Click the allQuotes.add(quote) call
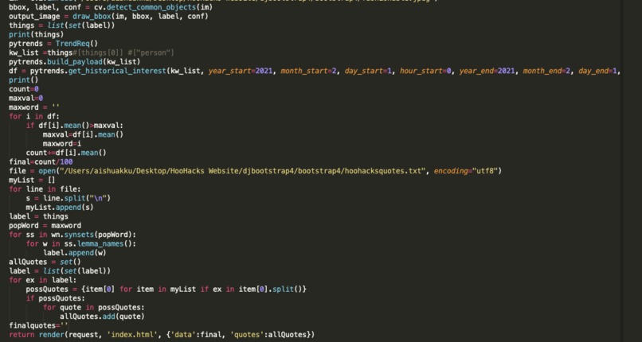This screenshot has width=642, height=342. coord(103,317)
